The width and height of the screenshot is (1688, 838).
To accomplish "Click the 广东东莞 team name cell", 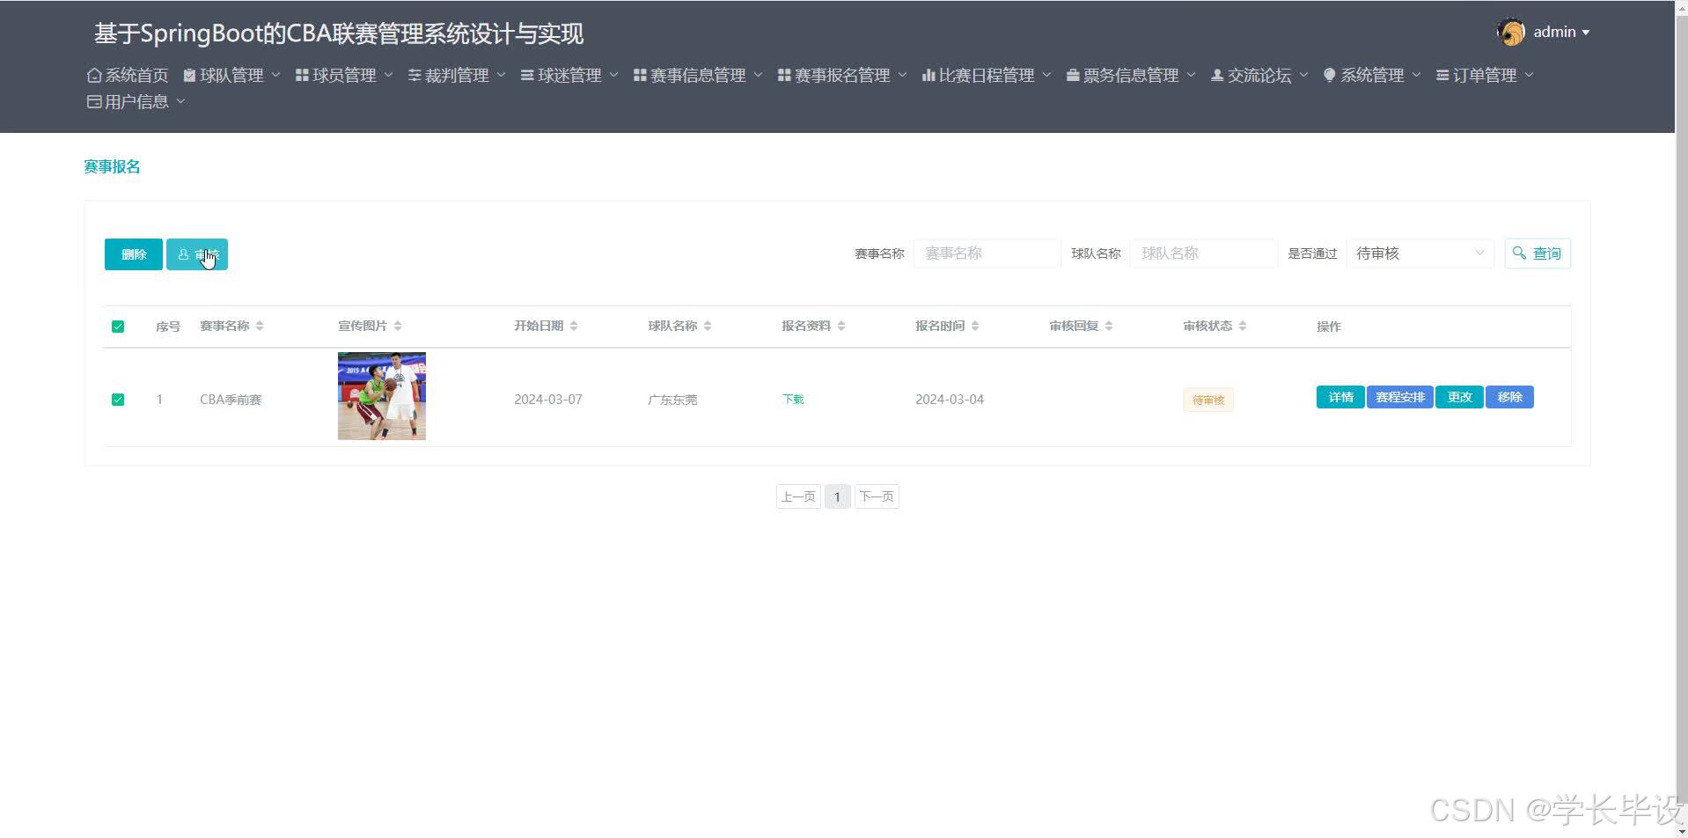I will 672,400.
